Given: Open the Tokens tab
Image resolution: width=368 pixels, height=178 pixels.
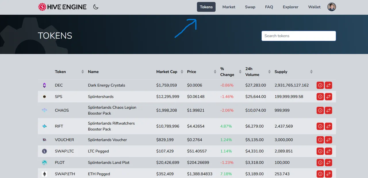Looking at the screenshot, I should (206, 7).
